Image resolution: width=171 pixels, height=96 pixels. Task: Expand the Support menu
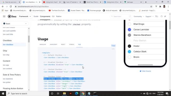149,17
